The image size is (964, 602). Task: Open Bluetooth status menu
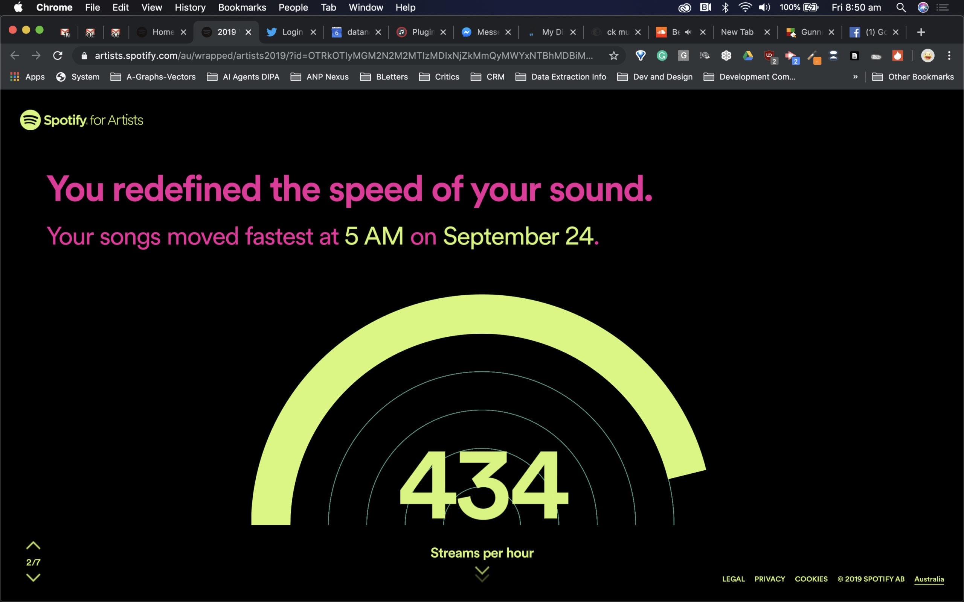(x=725, y=7)
